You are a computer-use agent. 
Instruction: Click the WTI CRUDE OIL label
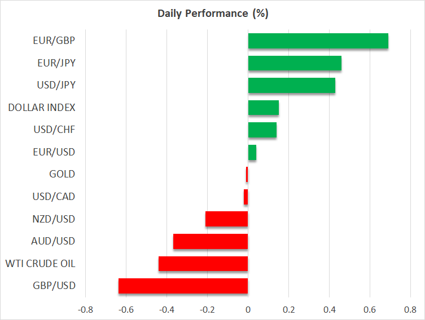pyautogui.click(x=40, y=264)
